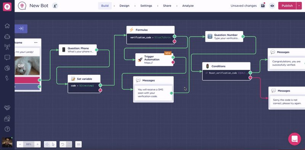Select the Trigger Automation block
305x150 pixels.
tap(154, 60)
